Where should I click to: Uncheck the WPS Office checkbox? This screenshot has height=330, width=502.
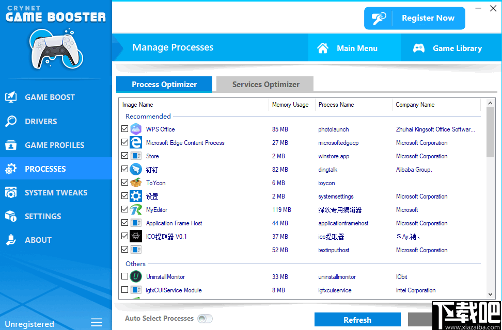coord(125,129)
